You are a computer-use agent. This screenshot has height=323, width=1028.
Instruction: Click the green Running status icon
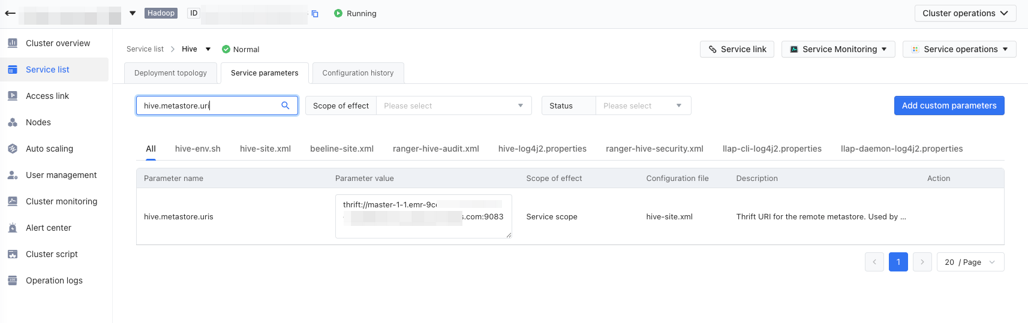click(338, 13)
